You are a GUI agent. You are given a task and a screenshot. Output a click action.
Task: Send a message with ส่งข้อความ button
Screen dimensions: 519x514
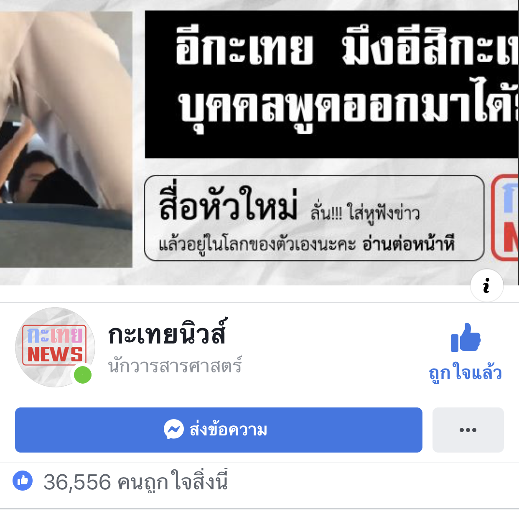tap(219, 430)
